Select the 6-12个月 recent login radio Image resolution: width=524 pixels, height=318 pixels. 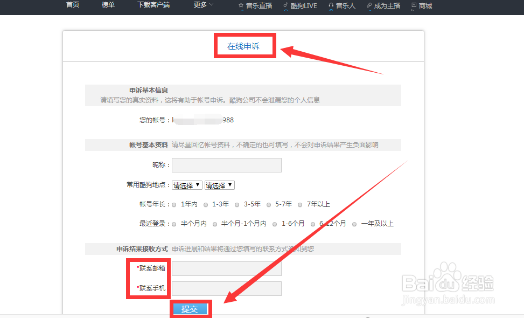(313, 224)
